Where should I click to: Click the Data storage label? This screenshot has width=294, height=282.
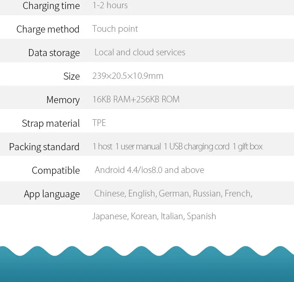(x=54, y=53)
